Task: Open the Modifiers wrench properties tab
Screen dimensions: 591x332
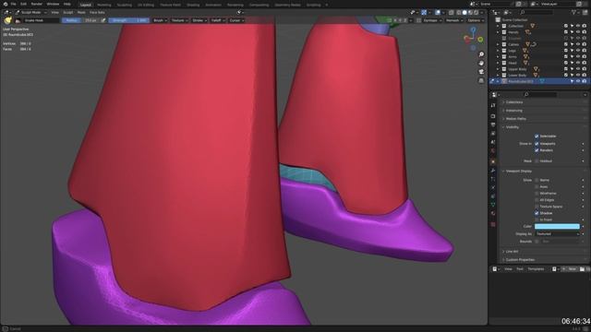Action: [493, 171]
